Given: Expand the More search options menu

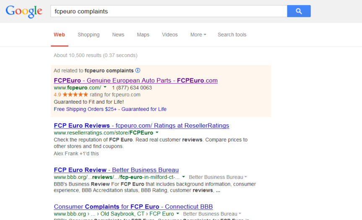Looking at the screenshot, I should click(x=198, y=35).
